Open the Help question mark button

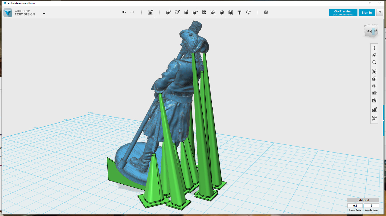pos(380,13)
